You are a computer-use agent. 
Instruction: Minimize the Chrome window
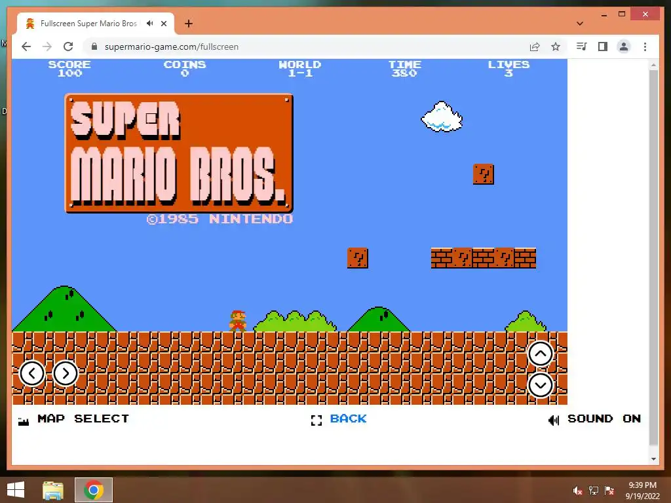(x=604, y=14)
